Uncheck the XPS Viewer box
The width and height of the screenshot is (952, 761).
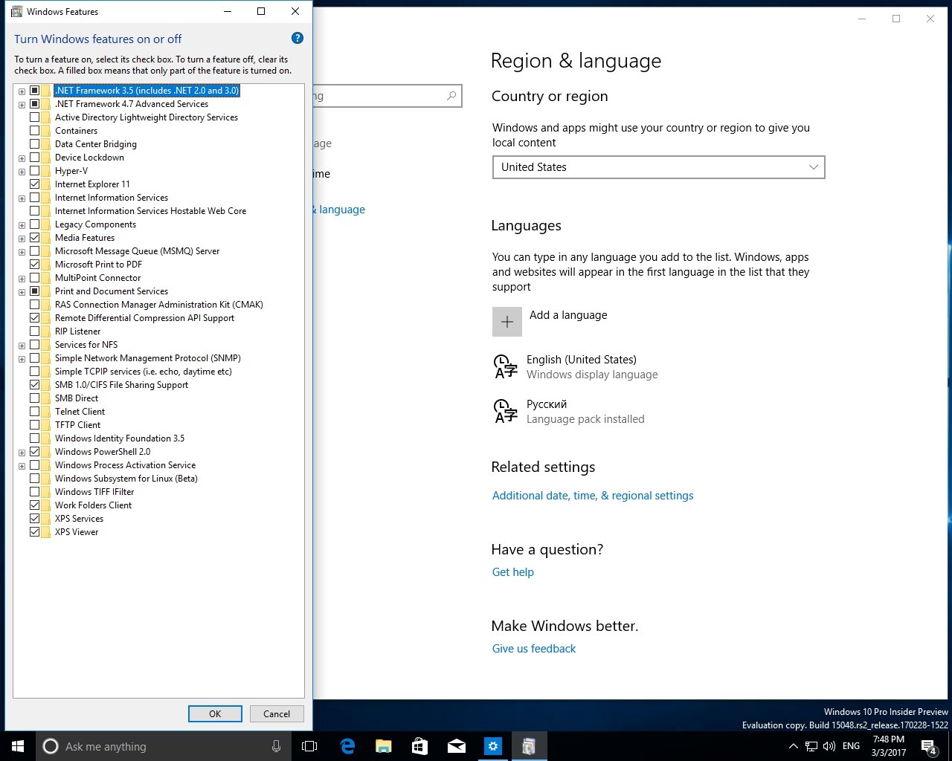[34, 532]
